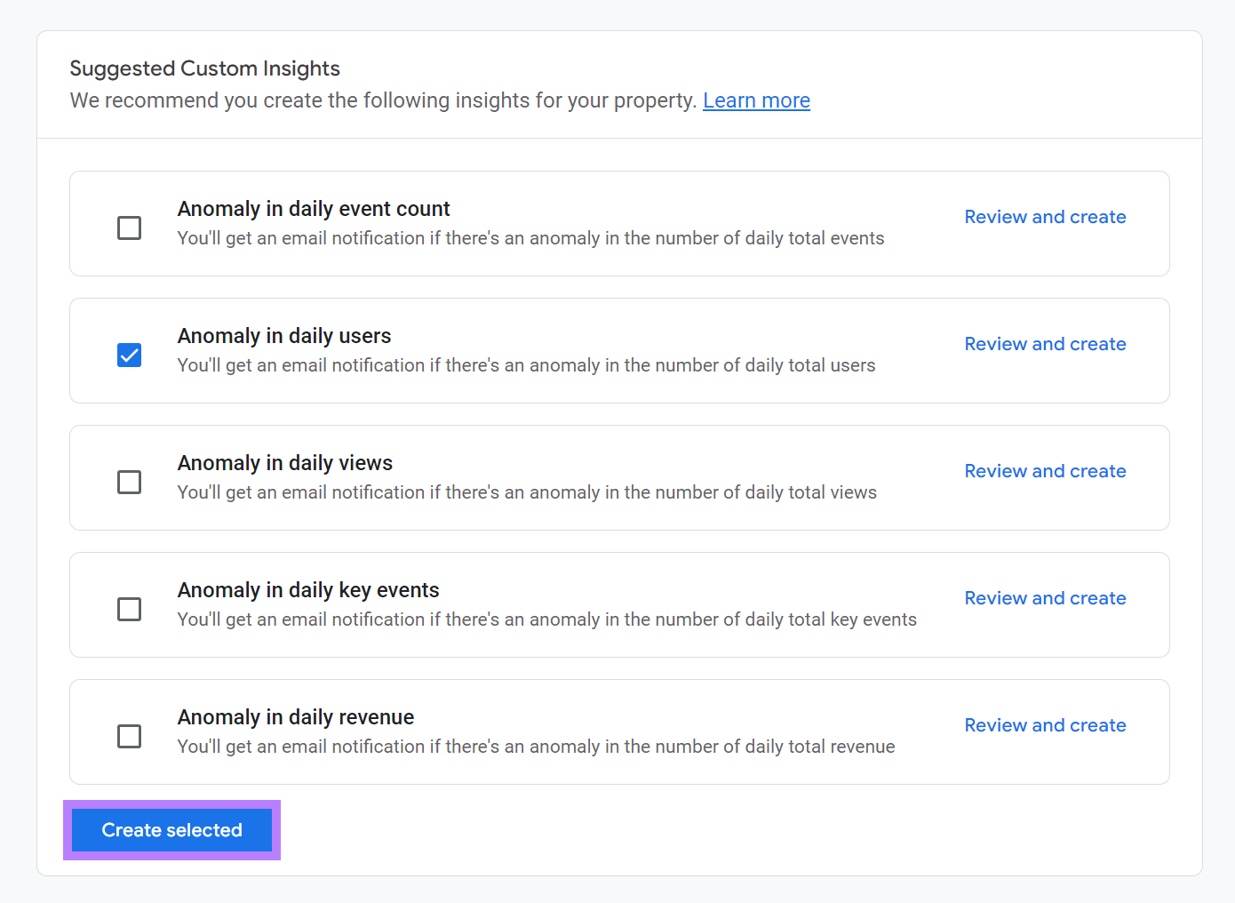This screenshot has height=903, width=1235.
Task: Check the Anomaly in daily key events checkbox
Action: coord(129,609)
